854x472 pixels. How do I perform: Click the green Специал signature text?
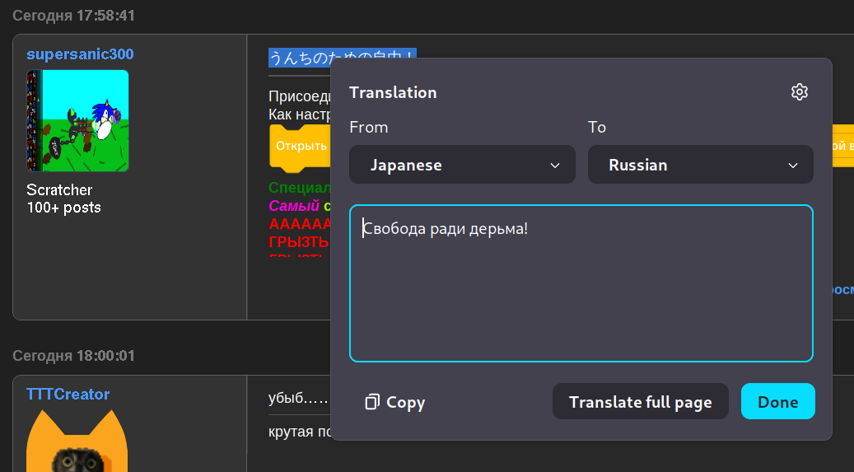(300, 188)
